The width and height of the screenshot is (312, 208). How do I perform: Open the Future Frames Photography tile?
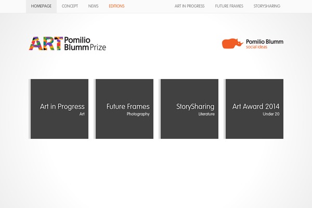tap(124, 109)
